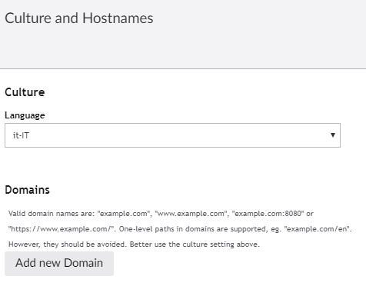This screenshot has width=366, height=296.
Task: Open the Language dropdown showing it-IT
Action: point(172,135)
